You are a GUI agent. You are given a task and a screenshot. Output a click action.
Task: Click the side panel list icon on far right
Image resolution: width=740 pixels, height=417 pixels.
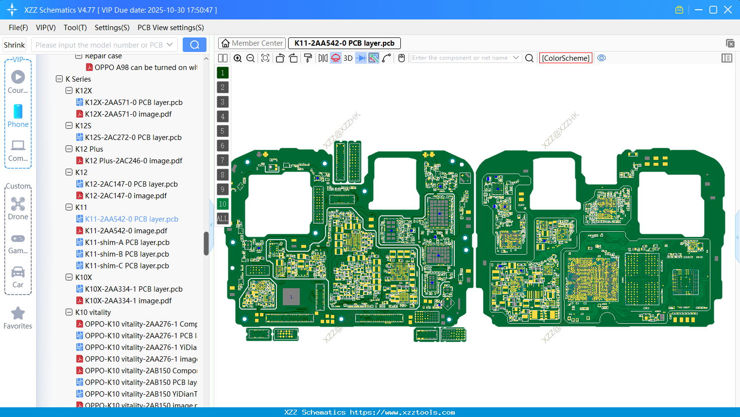(727, 58)
